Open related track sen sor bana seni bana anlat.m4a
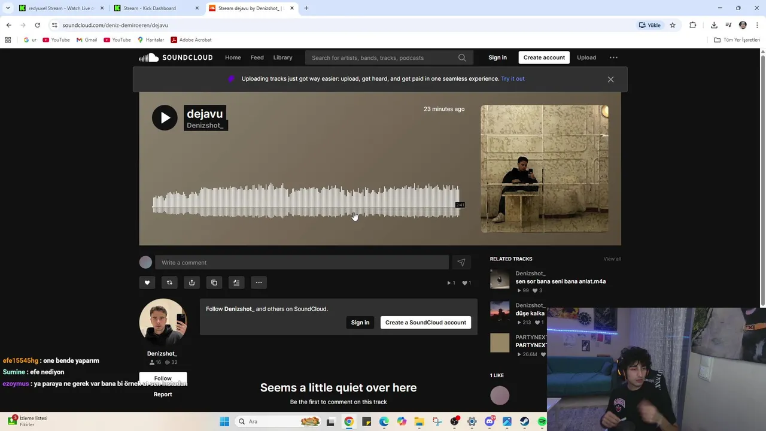This screenshot has height=431, width=766. [x=561, y=281]
